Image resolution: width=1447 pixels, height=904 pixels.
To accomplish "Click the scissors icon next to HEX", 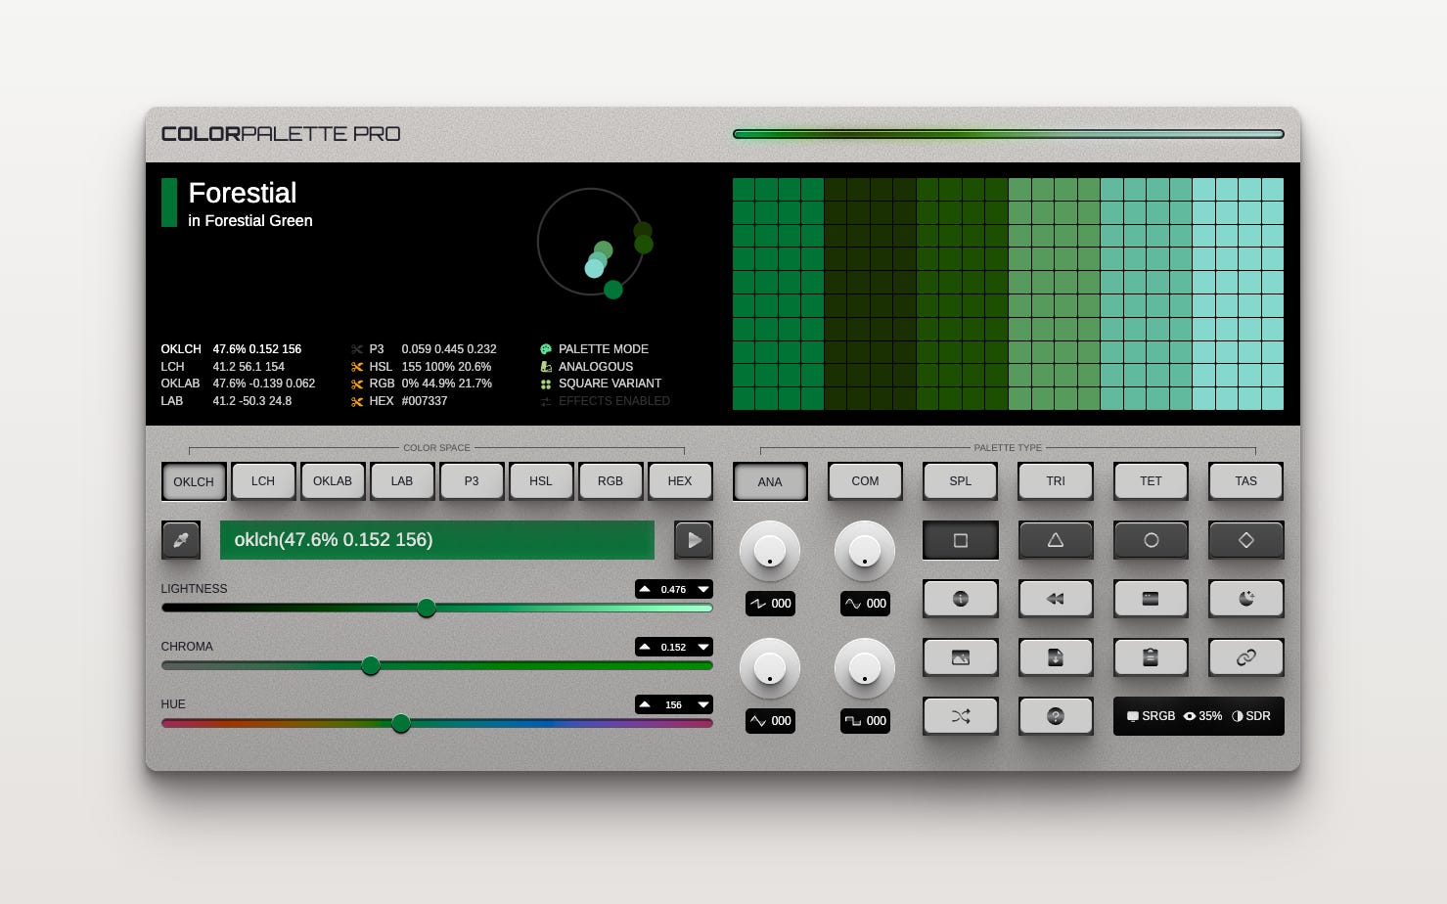I will 357,401.
